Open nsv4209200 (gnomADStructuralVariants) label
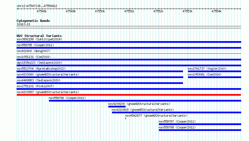This screenshot has width=249, height=141. 139,104
